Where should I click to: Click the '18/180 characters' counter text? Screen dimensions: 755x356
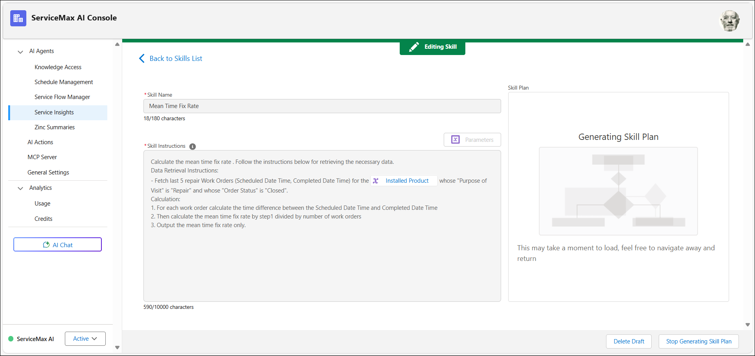164,119
